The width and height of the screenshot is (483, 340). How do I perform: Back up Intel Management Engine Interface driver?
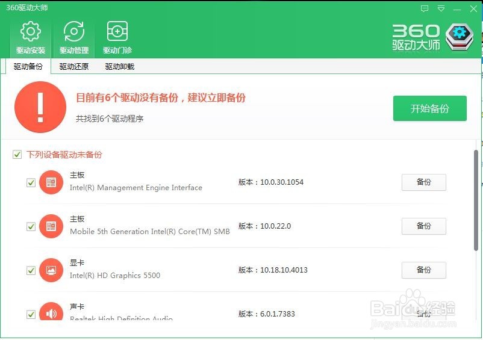pyautogui.click(x=424, y=182)
